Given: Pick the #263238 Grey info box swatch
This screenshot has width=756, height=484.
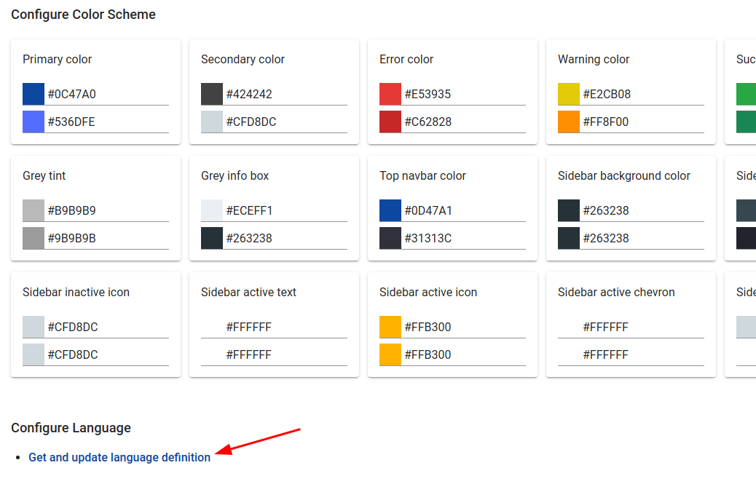Looking at the screenshot, I should coord(212,239).
